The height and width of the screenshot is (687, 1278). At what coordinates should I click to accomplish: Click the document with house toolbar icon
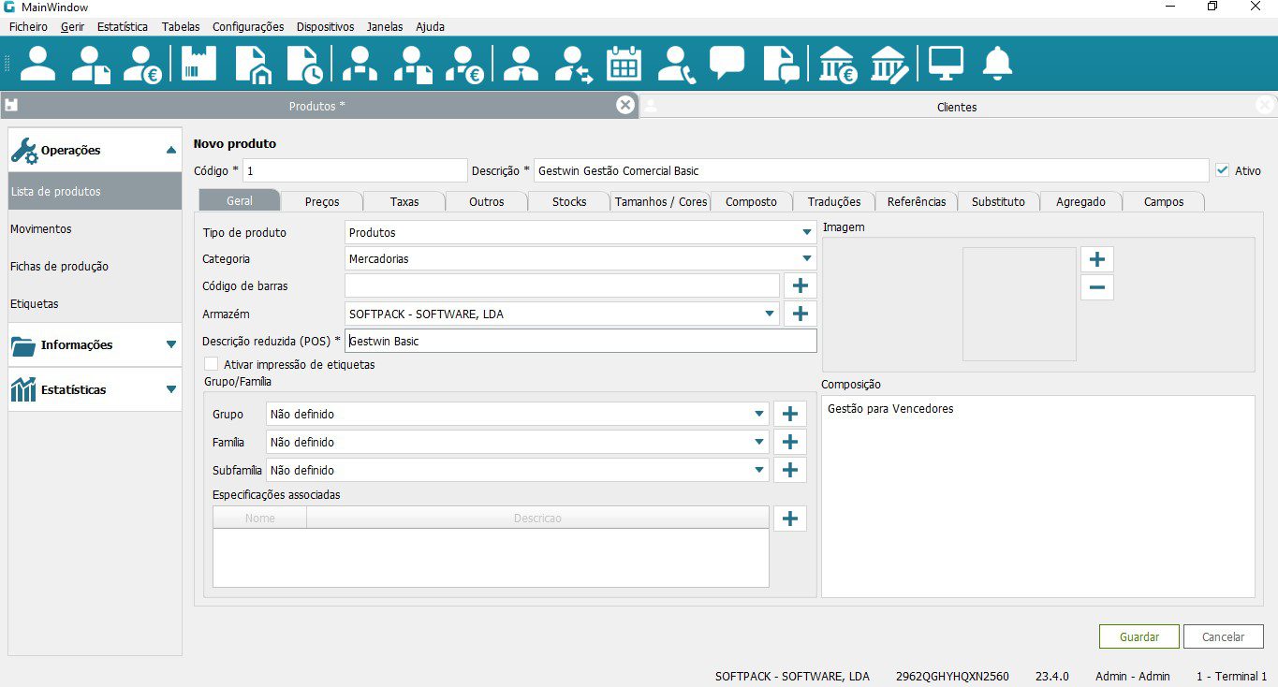[x=252, y=64]
